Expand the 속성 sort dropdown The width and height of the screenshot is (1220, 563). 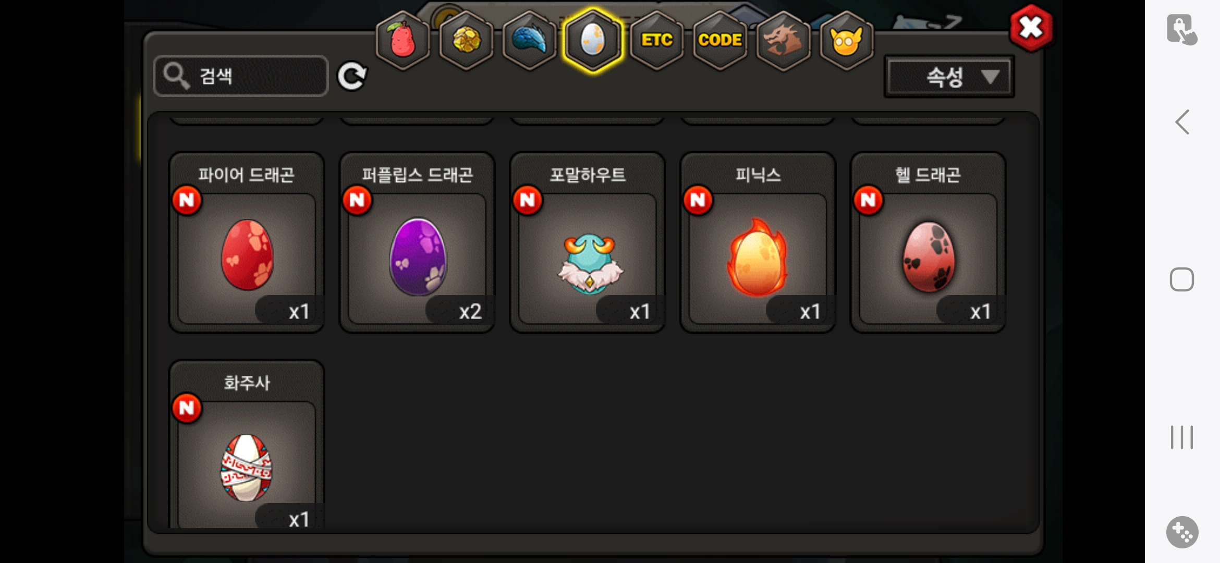coord(949,77)
